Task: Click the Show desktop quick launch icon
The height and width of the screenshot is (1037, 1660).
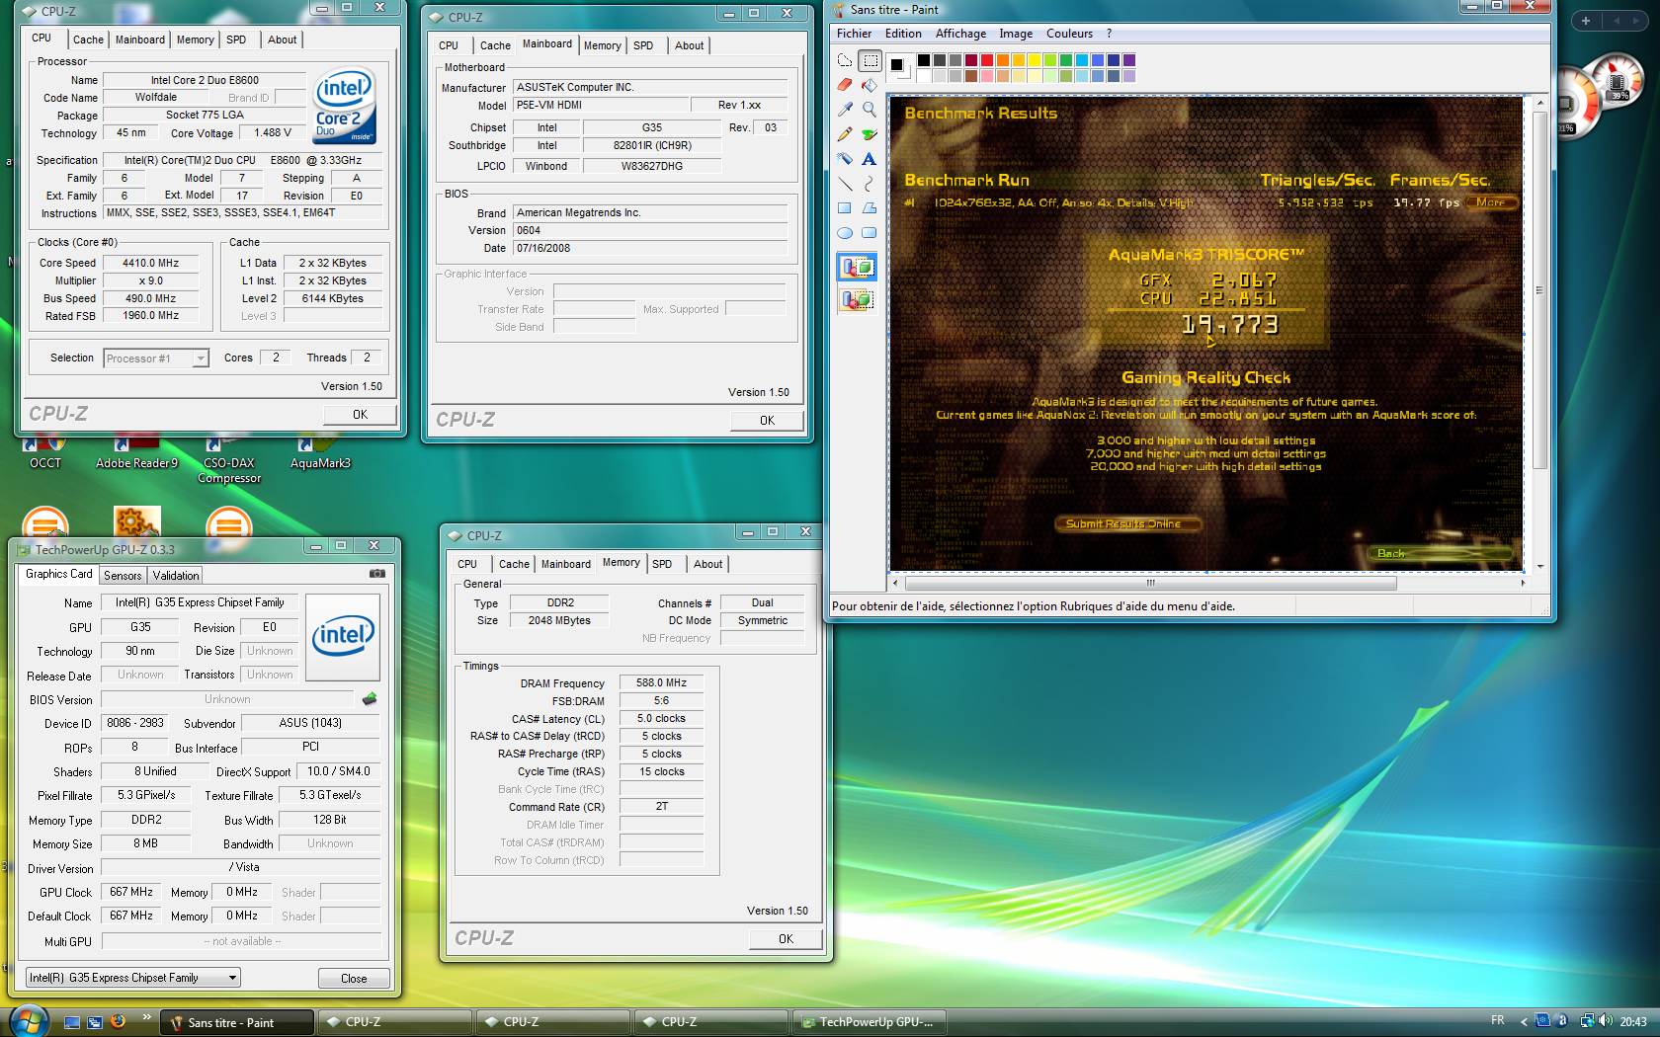Action: click(71, 1022)
